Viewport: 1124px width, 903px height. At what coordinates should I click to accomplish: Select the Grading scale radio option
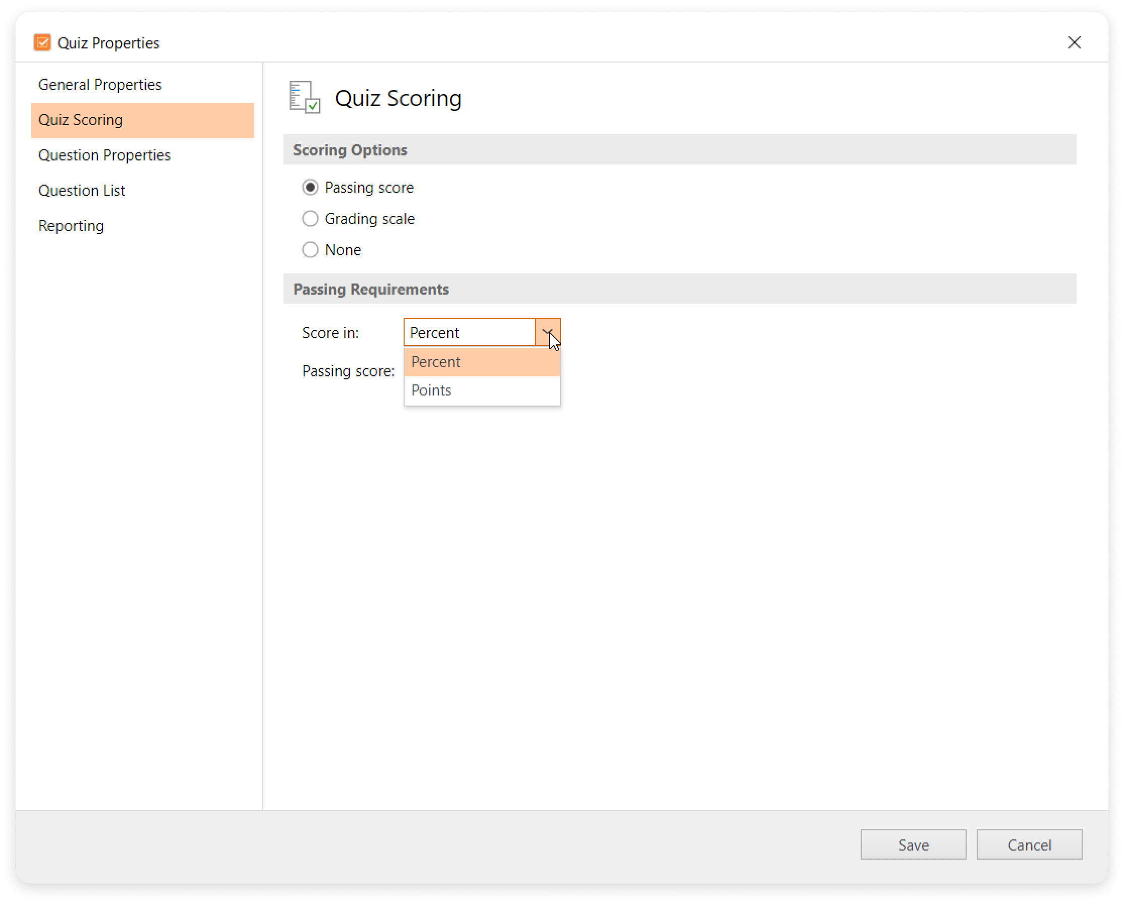coord(310,218)
